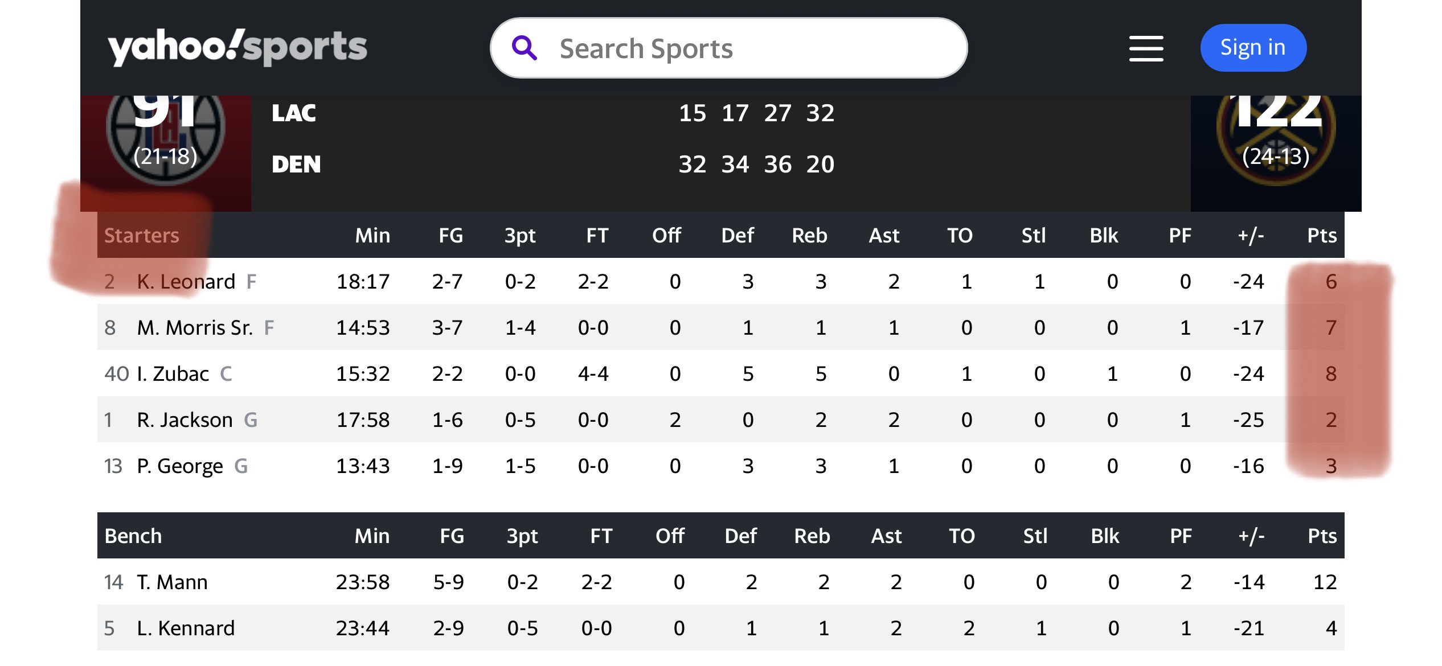Open P. George player link
This screenshot has width=1442, height=666.
(180, 466)
